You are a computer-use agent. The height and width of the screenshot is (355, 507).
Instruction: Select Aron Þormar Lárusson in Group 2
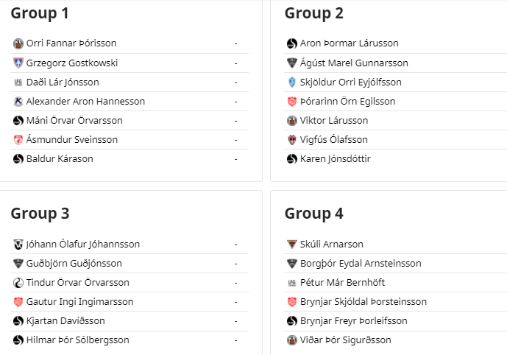click(x=350, y=43)
